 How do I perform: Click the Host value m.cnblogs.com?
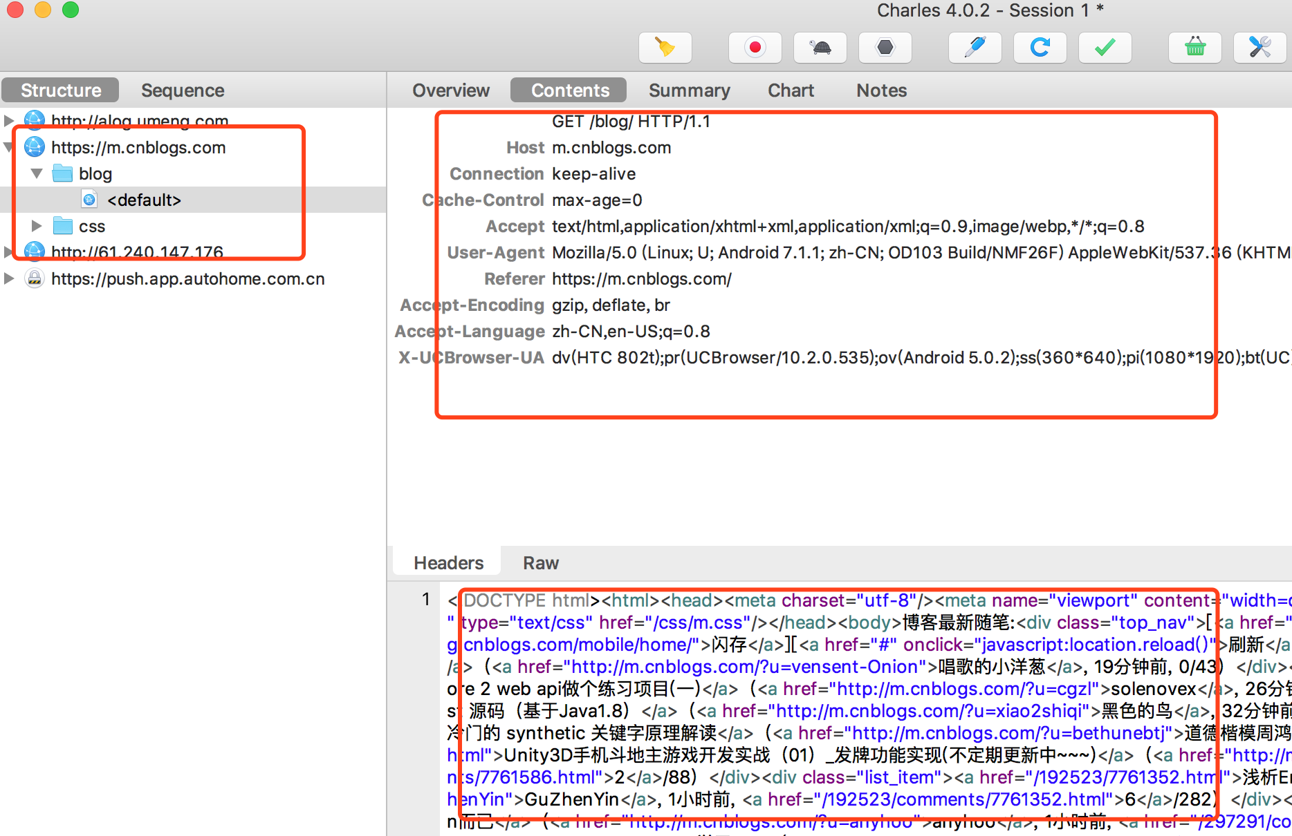(611, 147)
